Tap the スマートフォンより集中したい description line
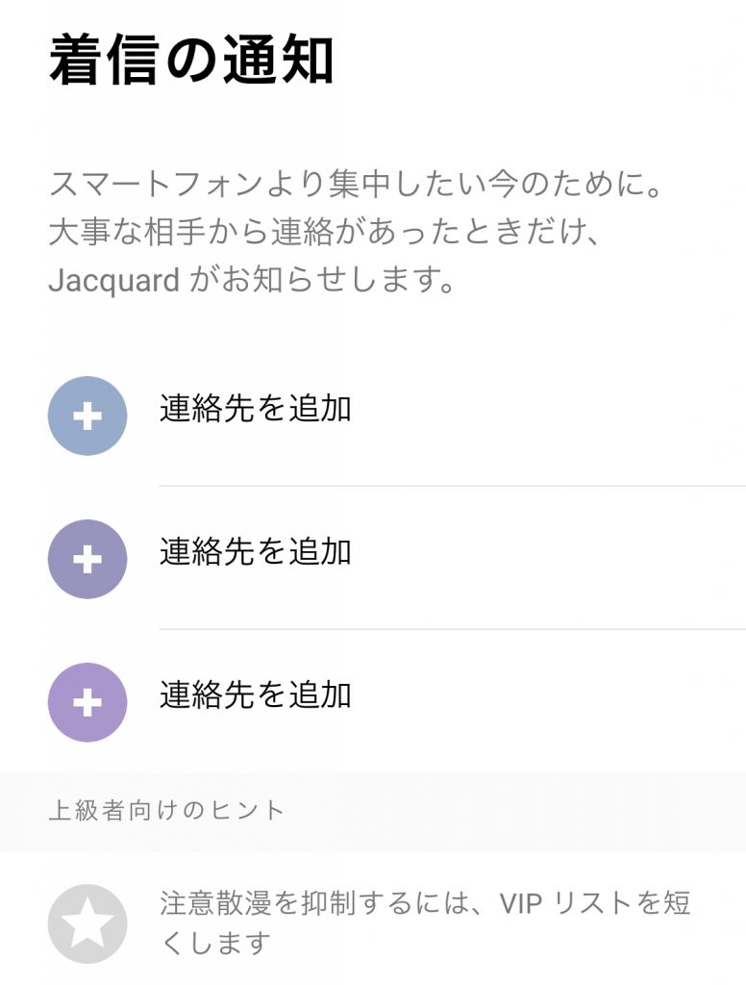Screen dimensions: 746x985 356,183
